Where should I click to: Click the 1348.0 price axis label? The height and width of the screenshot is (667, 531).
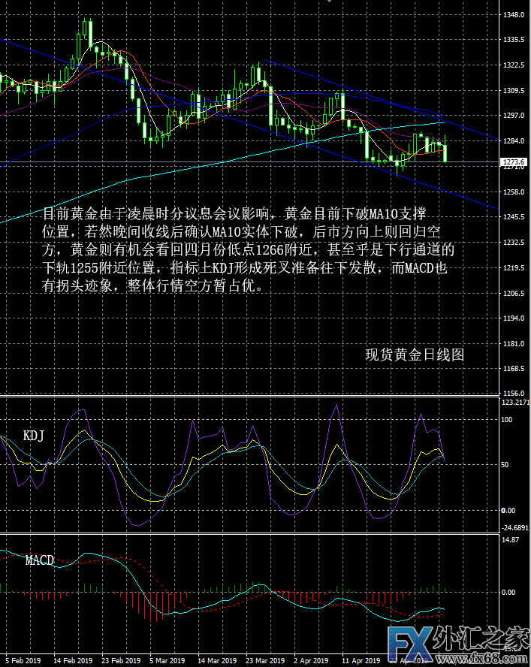pyautogui.click(x=514, y=14)
